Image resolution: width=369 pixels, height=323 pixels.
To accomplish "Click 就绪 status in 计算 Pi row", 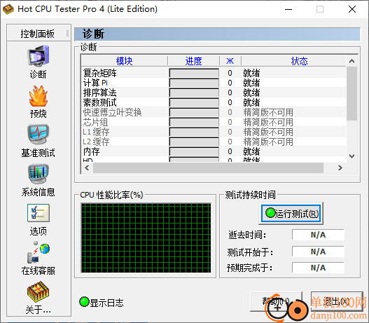I will click(x=251, y=83).
